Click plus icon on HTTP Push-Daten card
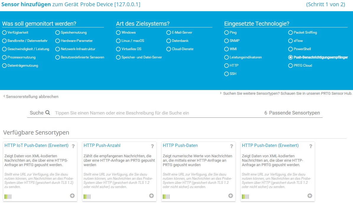 (231, 196)
